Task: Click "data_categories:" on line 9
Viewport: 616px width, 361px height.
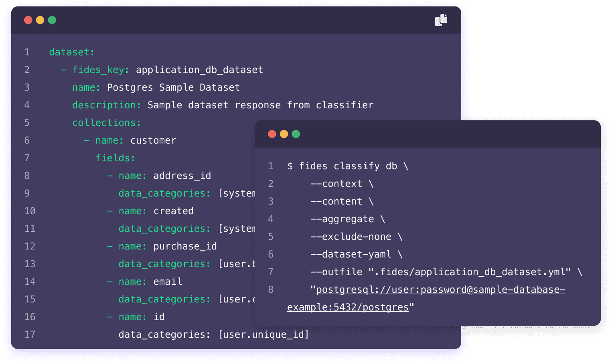Action: coord(164,193)
